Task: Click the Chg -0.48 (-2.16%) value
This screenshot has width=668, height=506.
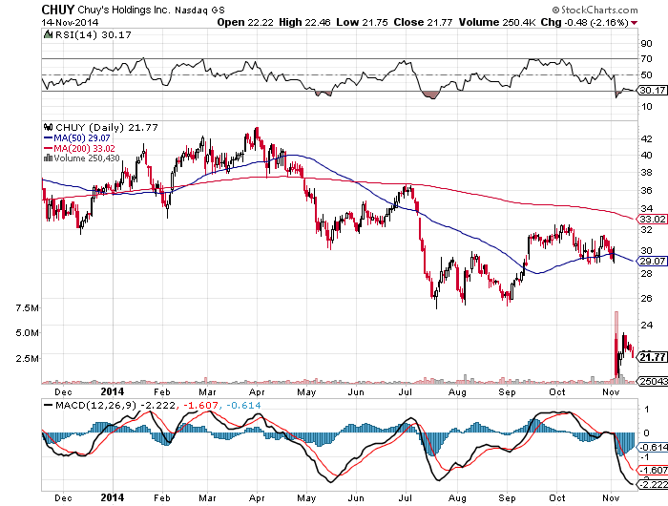Action: tap(584, 22)
